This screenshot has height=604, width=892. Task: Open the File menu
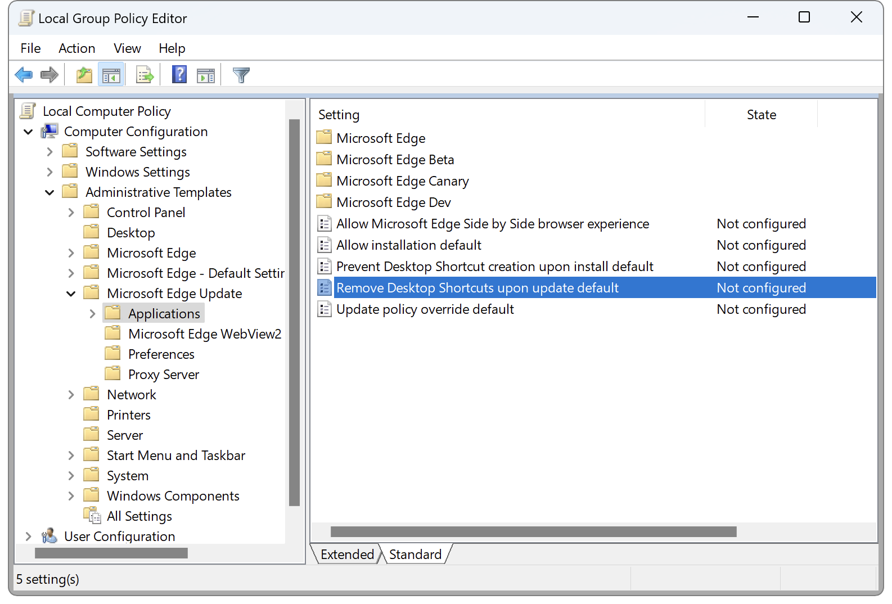pos(30,48)
